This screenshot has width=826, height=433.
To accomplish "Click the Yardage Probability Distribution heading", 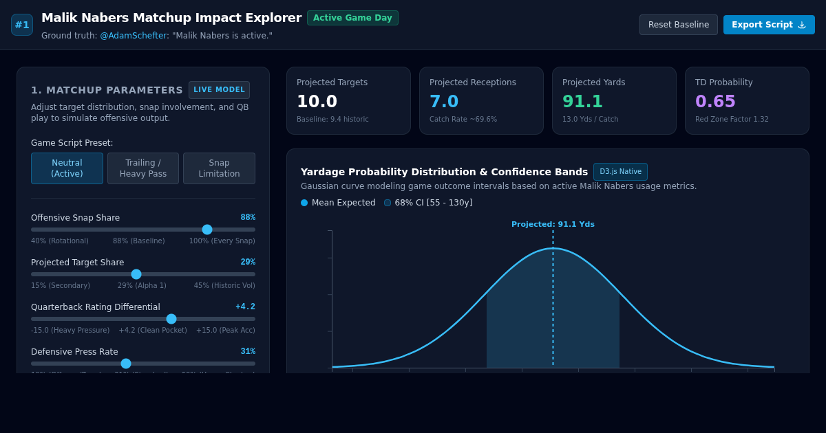I will point(444,172).
